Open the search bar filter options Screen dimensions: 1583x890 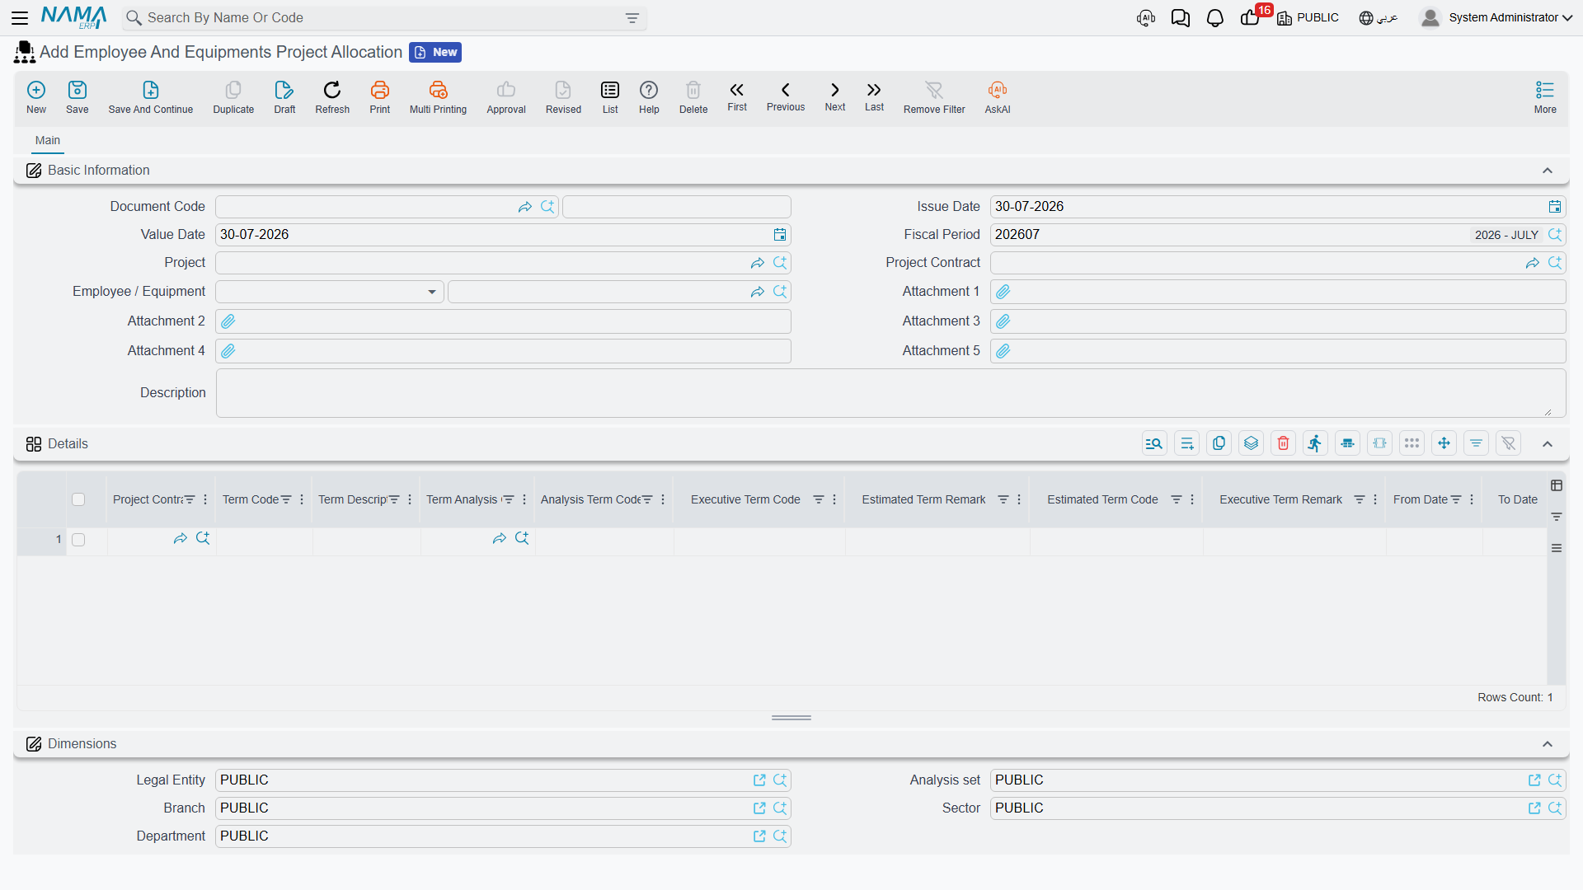tap(632, 18)
